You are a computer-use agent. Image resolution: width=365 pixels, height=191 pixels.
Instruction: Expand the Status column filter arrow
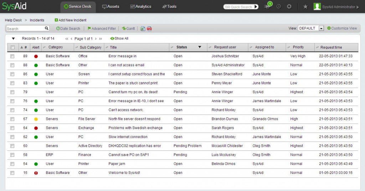click(200, 47)
